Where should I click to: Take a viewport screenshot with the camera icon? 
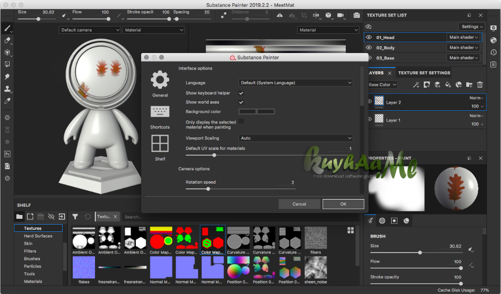pos(357,15)
